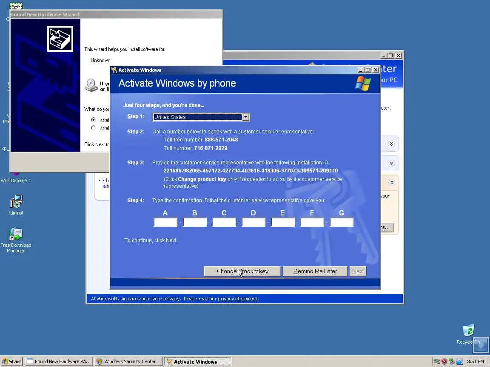Open the United States country dropdown
490x367 pixels.
[245, 117]
